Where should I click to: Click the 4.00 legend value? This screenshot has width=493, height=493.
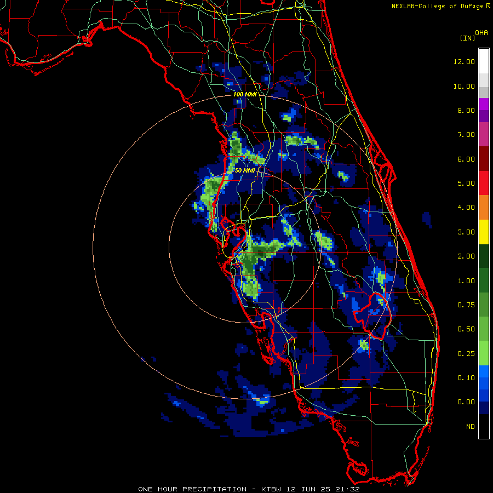(466, 208)
